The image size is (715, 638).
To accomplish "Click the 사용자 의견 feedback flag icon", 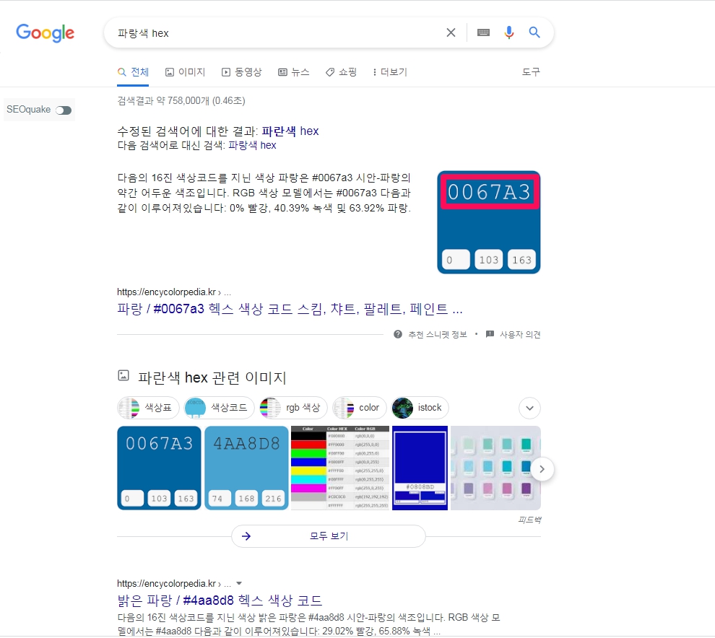I will pyautogui.click(x=490, y=334).
